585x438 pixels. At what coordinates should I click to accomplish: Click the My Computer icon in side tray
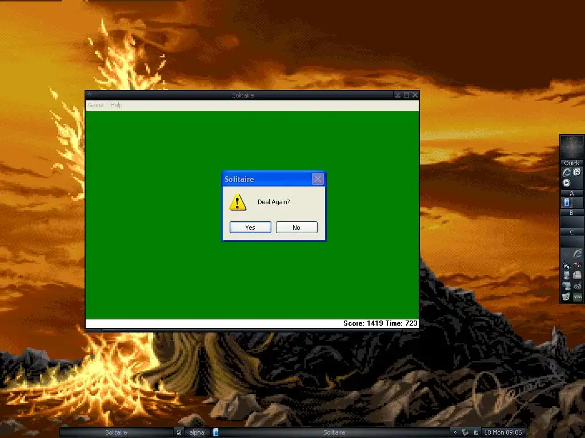566,275
